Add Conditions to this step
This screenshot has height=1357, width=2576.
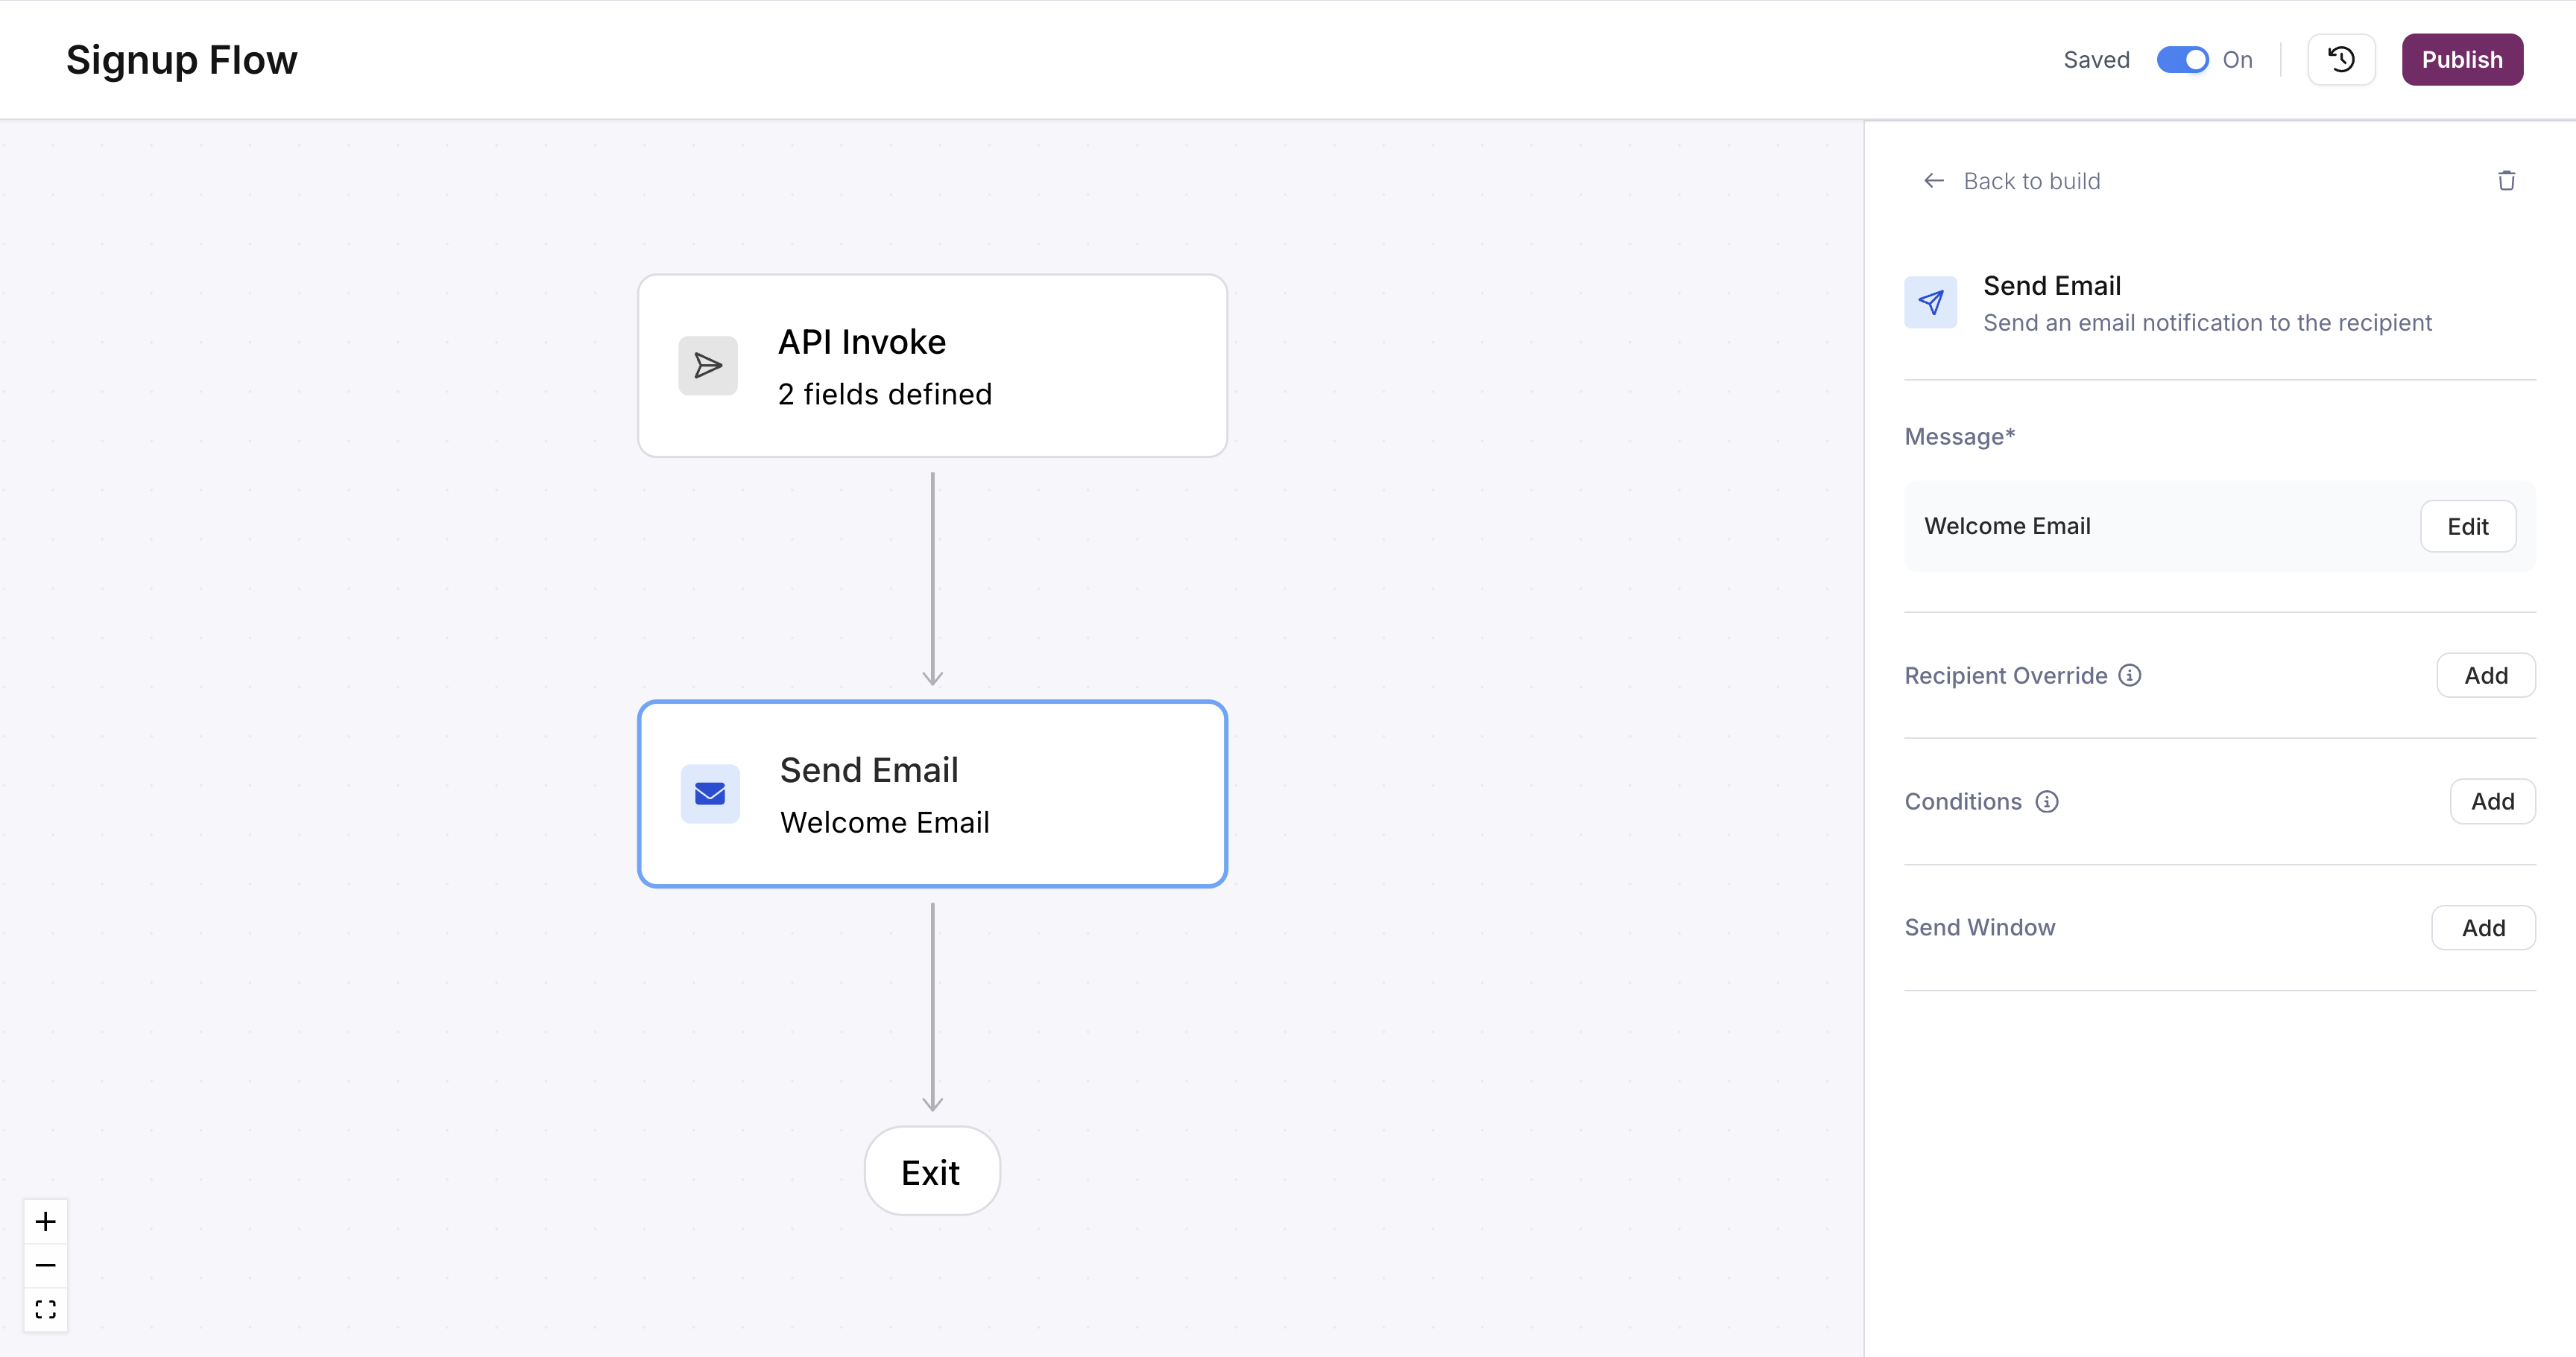coord(2491,801)
